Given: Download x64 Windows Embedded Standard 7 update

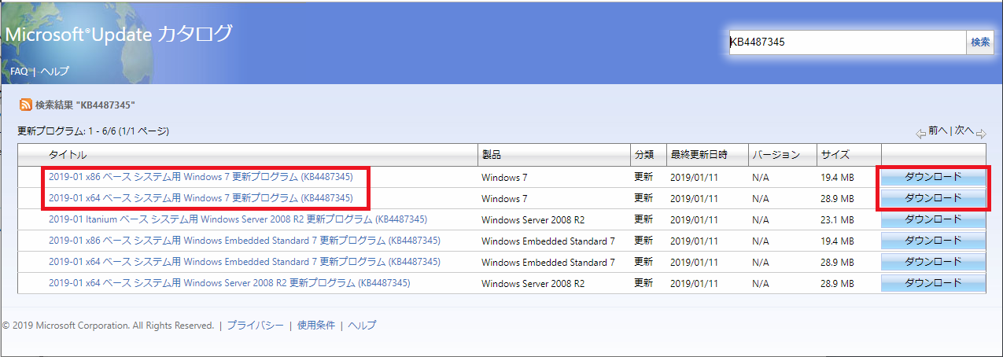Looking at the screenshot, I should [933, 262].
